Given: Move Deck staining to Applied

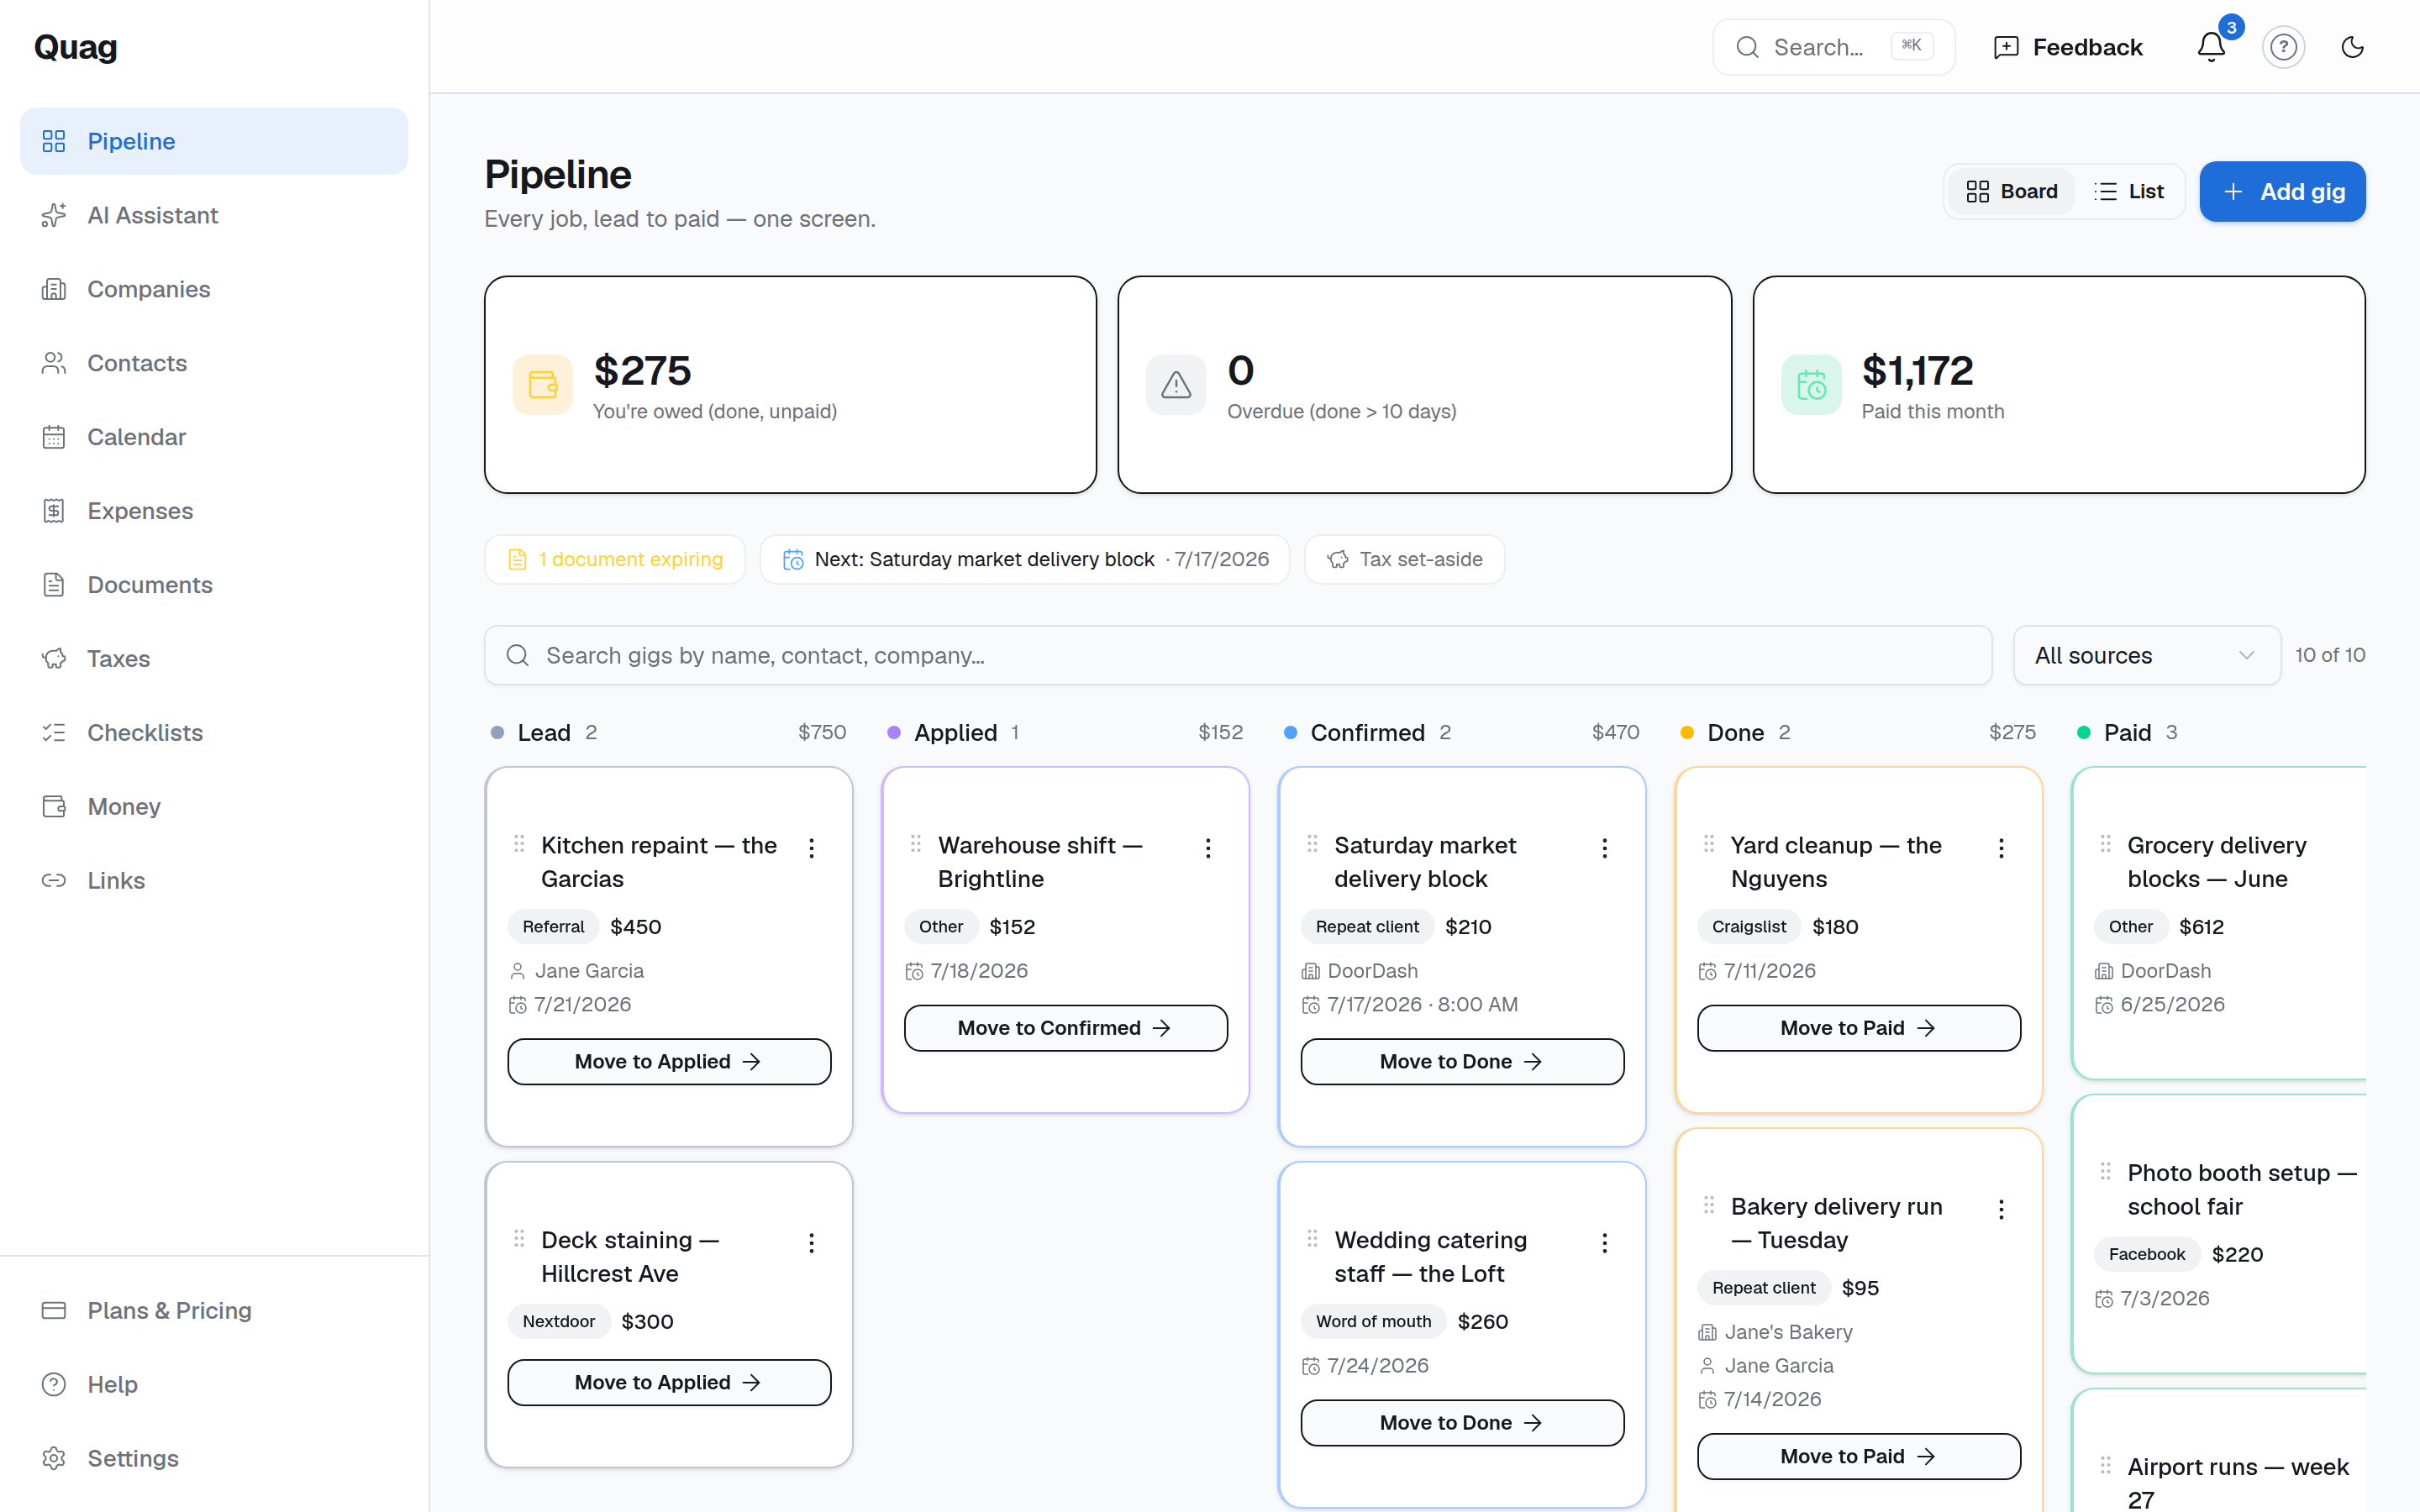Looking at the screenshot, I should [x=669, y=1382].
